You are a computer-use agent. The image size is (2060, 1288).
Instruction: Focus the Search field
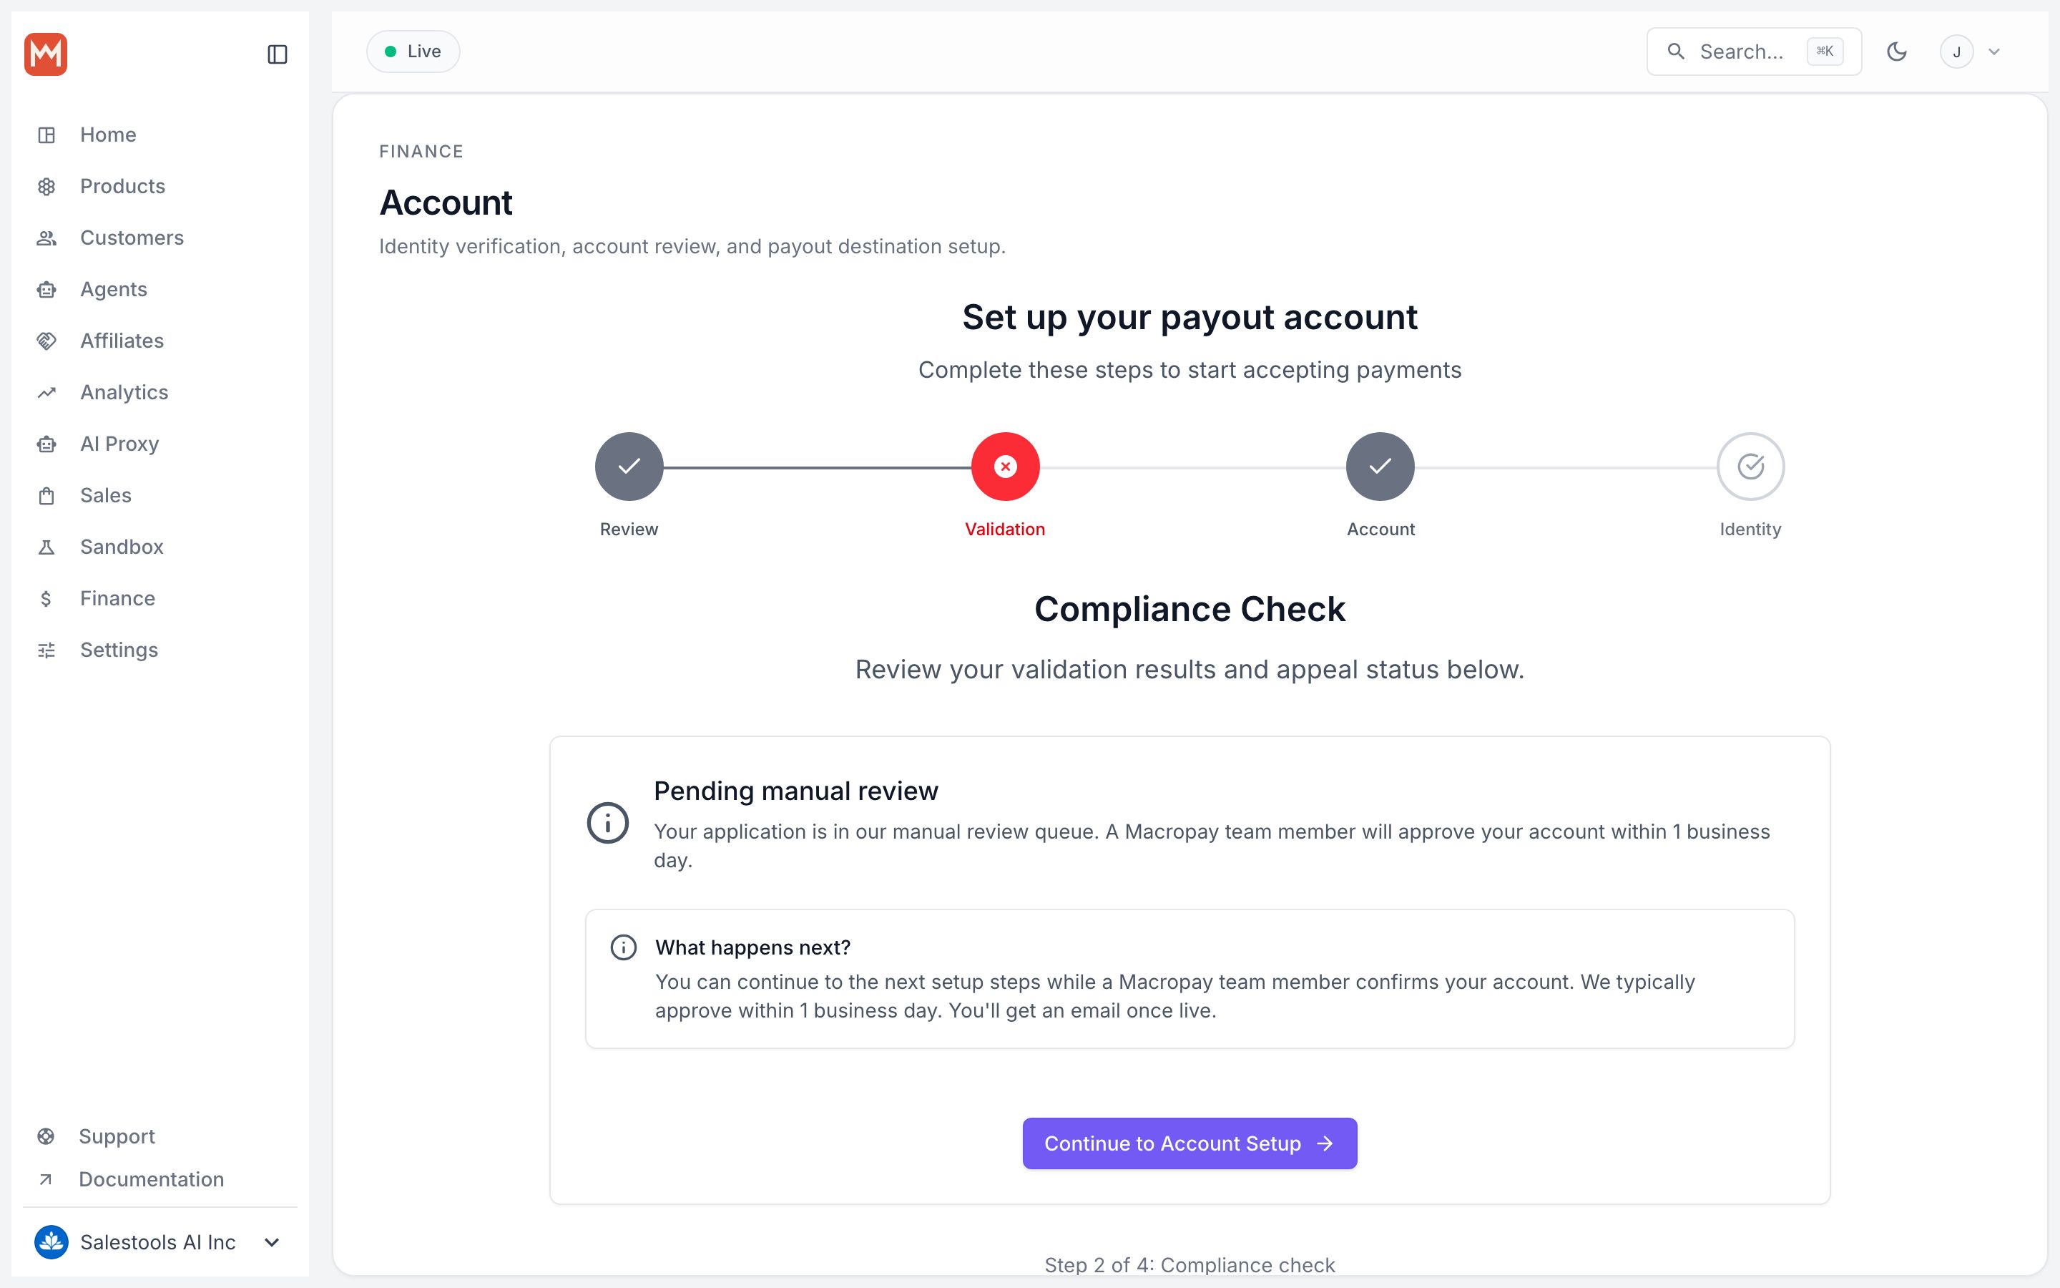[x=1754, y=52]
